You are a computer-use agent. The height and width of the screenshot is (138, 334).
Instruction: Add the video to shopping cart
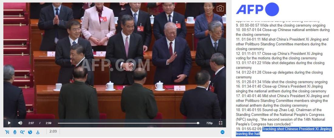[x=7, y=132]
